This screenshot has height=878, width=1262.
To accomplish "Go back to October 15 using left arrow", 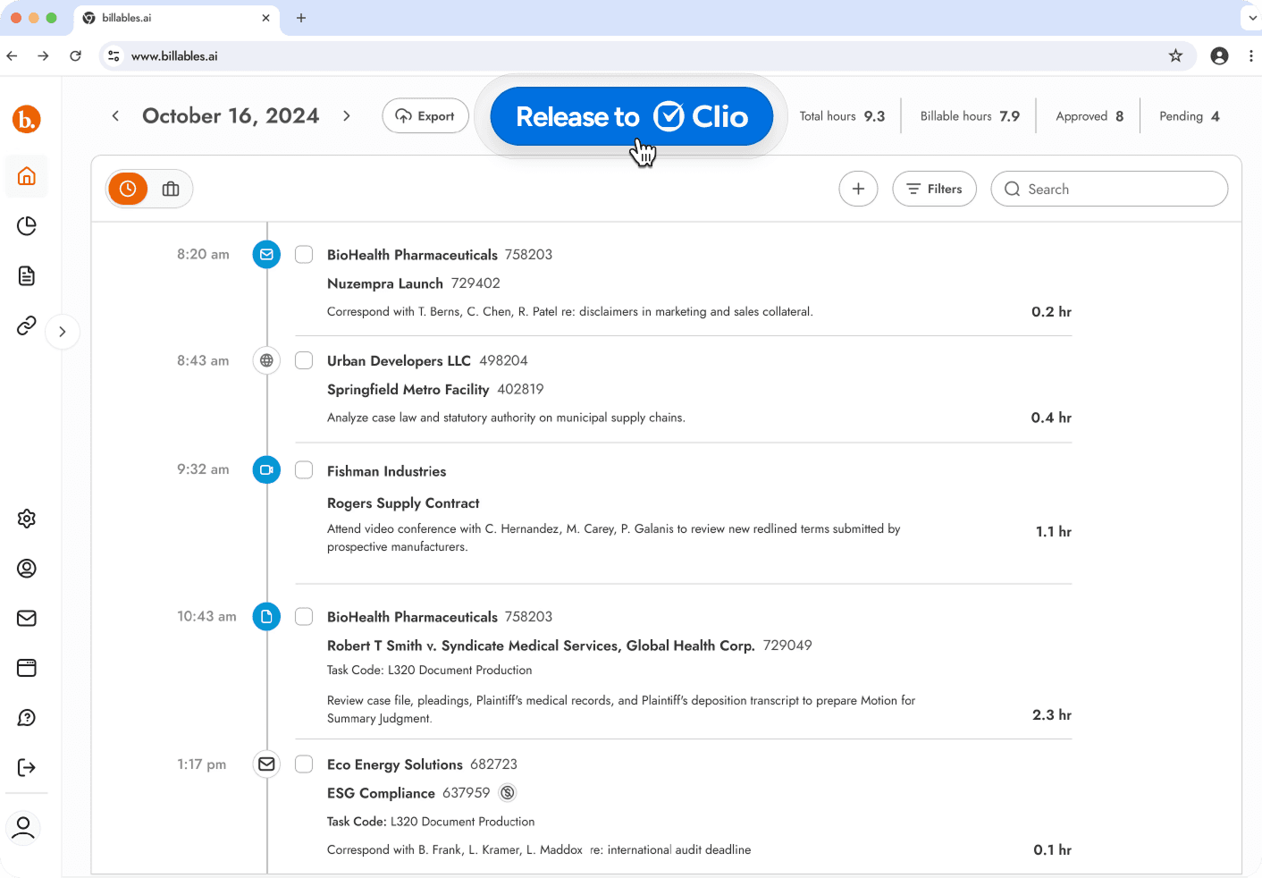I will point(115,115).
